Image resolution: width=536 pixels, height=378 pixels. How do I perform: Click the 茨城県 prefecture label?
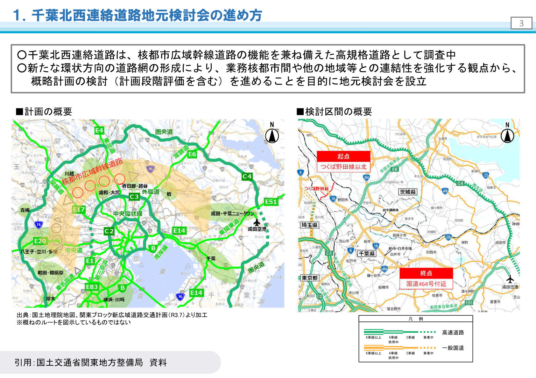[408, 192]
